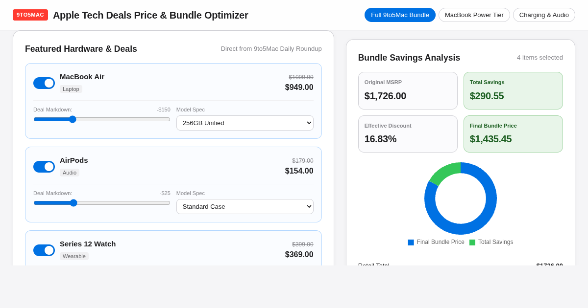Click the AirPods product name
The image size is (588, 308).
pos(74,160)
